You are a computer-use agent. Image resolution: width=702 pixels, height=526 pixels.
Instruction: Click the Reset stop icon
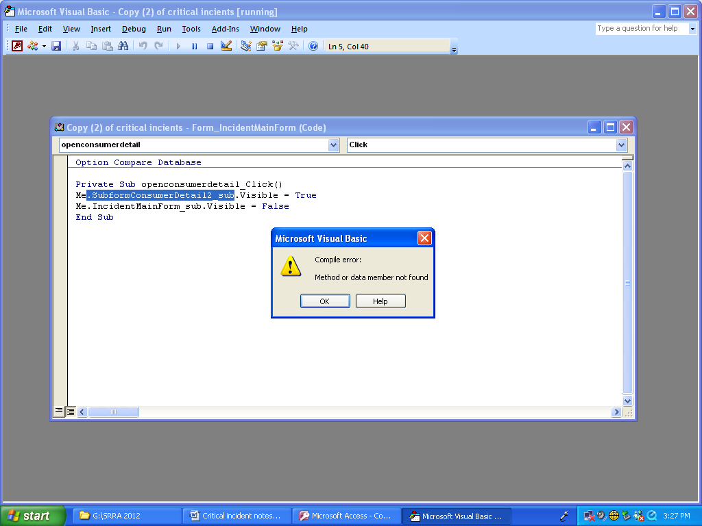[x=210, y=46]
